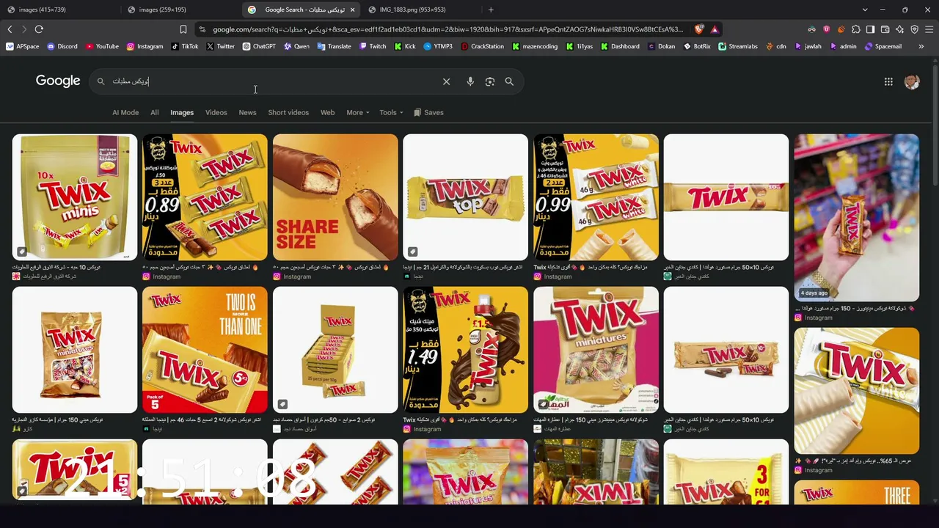Open the Spacemail bookmark
Screen dimensions: 939x528
tap(883, 46)
